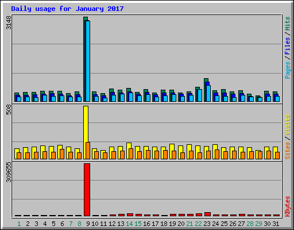
Task: Click day label 14 on the axis
Action: pyautogui.click(x=129, y=224)
